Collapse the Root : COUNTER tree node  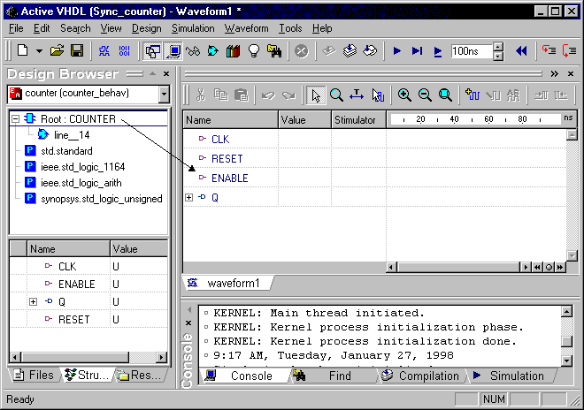tap(16, 119)
